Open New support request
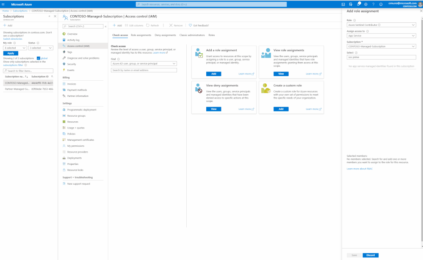Screen dimensions: 423x260 tap(78, 184)
